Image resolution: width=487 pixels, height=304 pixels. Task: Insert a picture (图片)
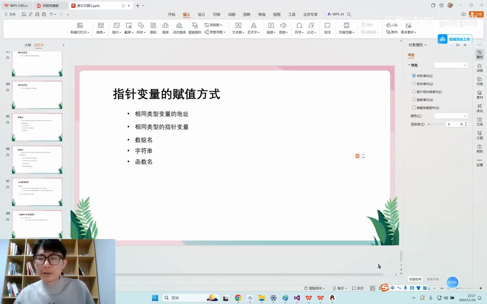[117, 28]
